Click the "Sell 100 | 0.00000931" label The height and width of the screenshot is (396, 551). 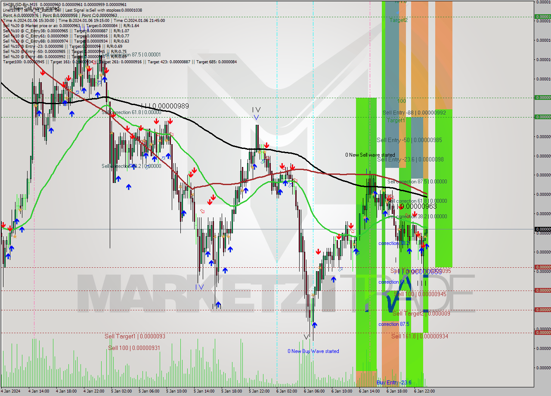[x=134, y=348]
